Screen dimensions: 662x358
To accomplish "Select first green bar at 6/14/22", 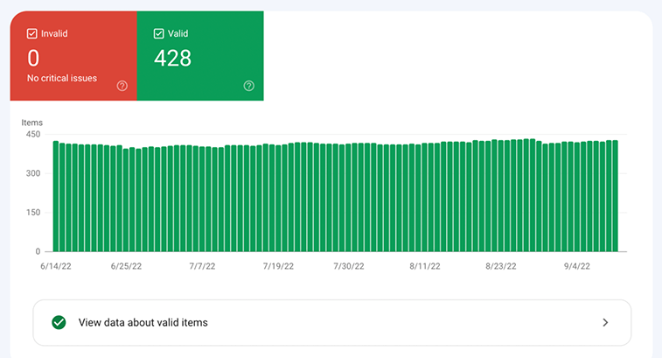I will coord(56,197).
